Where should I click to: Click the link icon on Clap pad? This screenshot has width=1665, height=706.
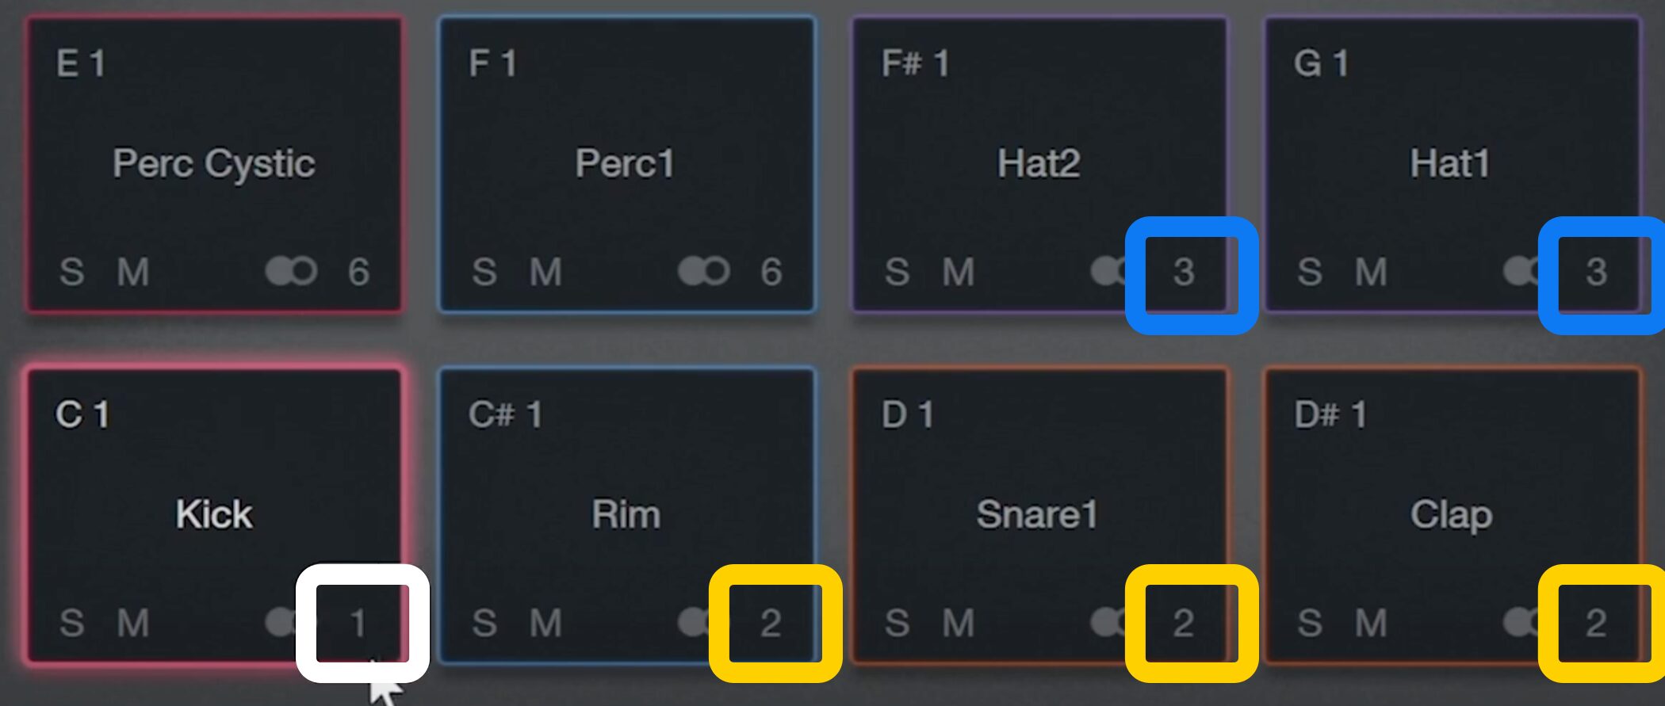pos(1521,622)
